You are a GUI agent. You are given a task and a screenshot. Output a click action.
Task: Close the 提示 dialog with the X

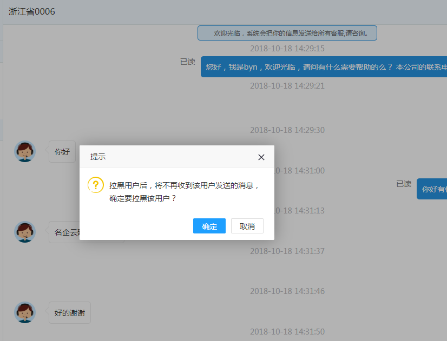click(x=261, y=157)
